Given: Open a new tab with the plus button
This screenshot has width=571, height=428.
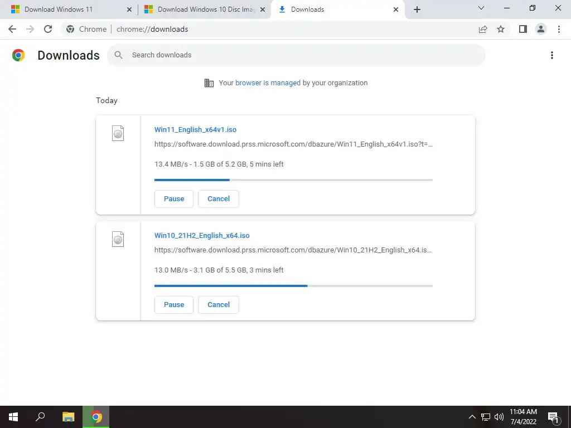Looking at the screenshot, I should pyautogui.click(x=417, y=9).
